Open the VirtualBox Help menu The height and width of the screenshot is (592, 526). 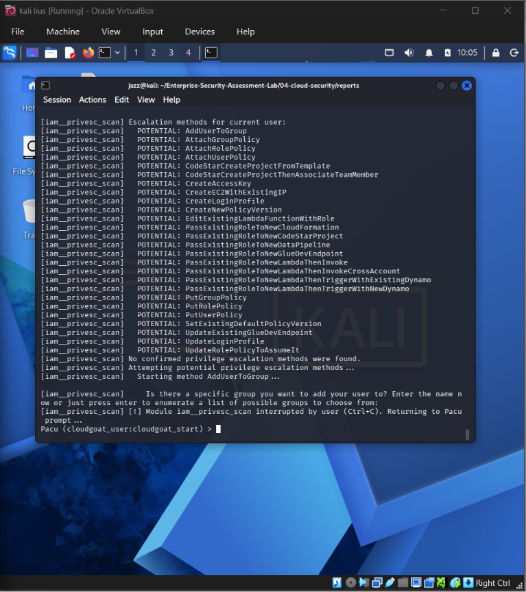coord(246,32)
